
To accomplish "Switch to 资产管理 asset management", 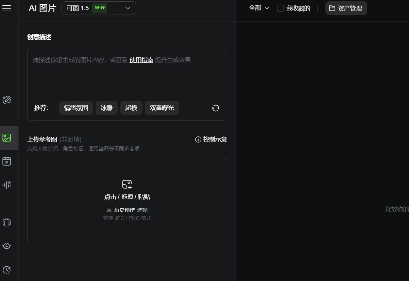I will [x=346, y=8].
